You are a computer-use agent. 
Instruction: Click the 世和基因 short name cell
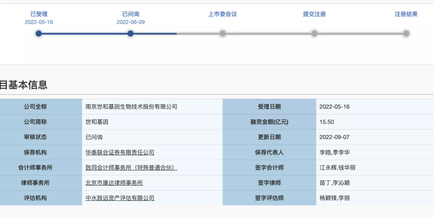[x=97, y=122]
